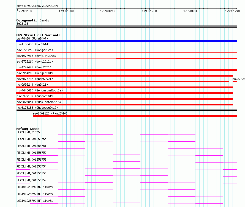
Task: Open the RefSeq Genes track heading
Action: (28, 129)
